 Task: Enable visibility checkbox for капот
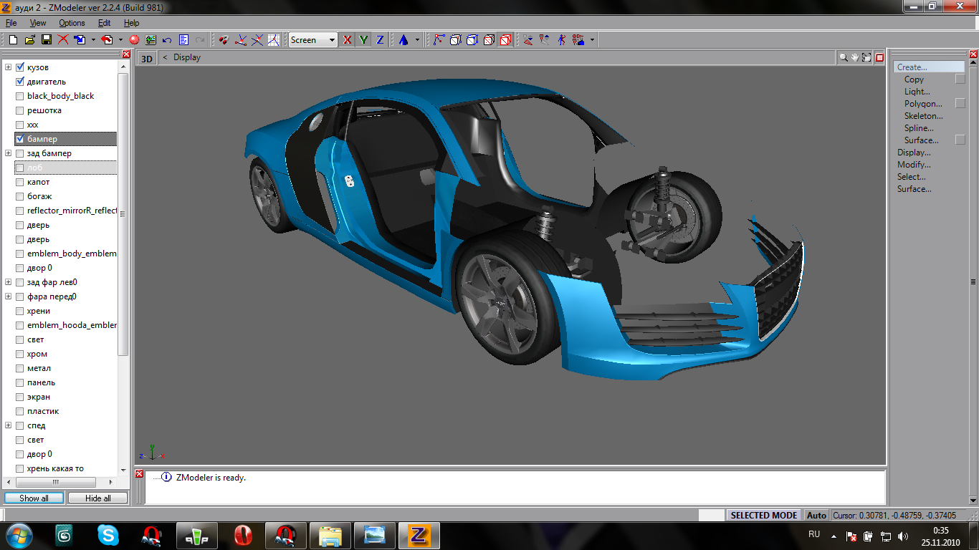pos(20,182)
